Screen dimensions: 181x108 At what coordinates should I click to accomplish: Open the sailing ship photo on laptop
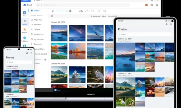[x=77, y=75]
